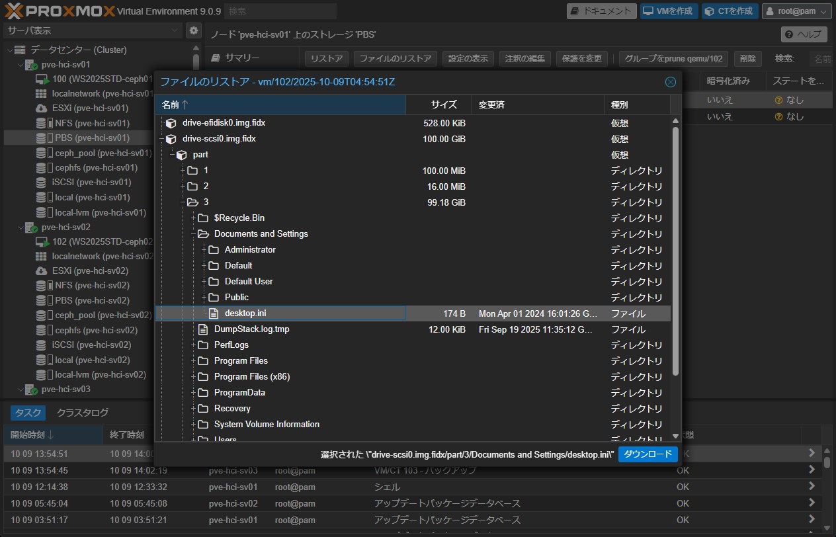Click the localnetwork (pve-hci-sv02) grid icon
The image size is (836, 537).
pos(41,257)
